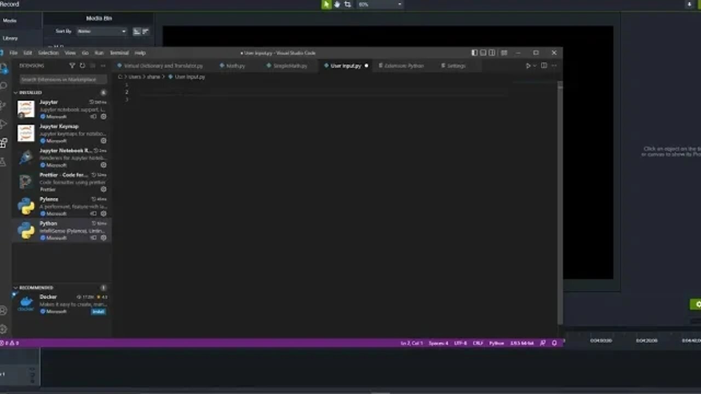This screenshot has height=394, width=701.
Task: Open the customize layout icon
Action: (x=504, y=53)
